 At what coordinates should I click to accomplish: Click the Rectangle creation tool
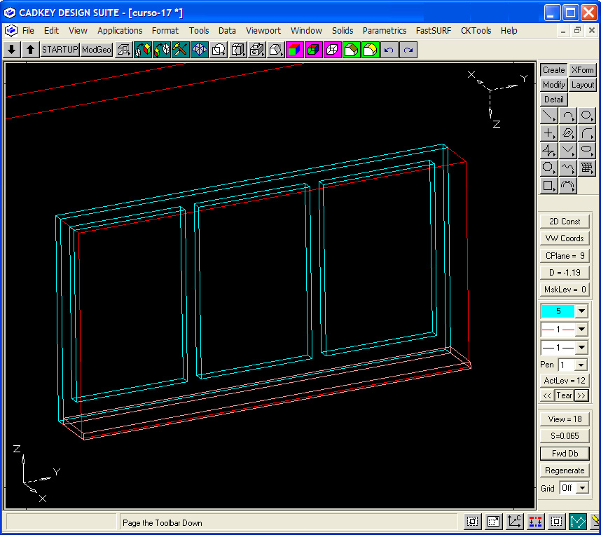549,186
